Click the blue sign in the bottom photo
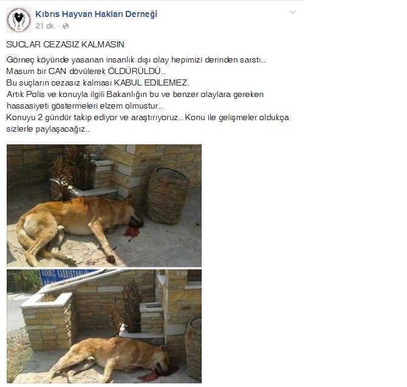This screenshot has width=407, height=387. click(65, 276)
